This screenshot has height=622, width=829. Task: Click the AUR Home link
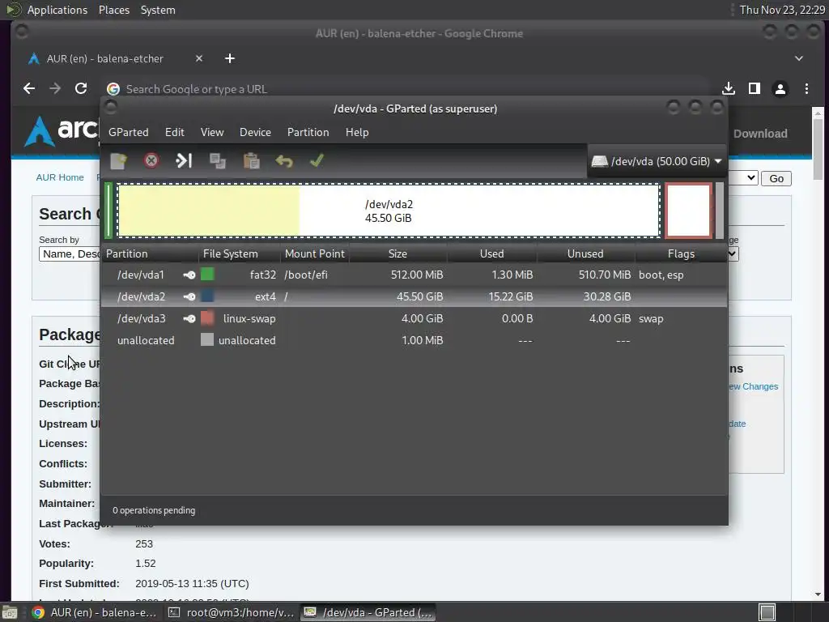click(60, 177)
